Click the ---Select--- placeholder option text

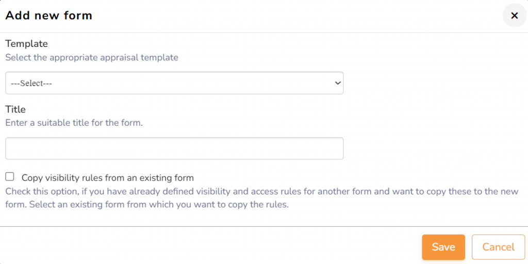tap(32, 83)
